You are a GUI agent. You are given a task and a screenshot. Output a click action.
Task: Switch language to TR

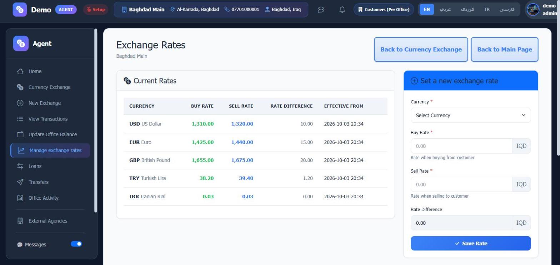[487, 10]
